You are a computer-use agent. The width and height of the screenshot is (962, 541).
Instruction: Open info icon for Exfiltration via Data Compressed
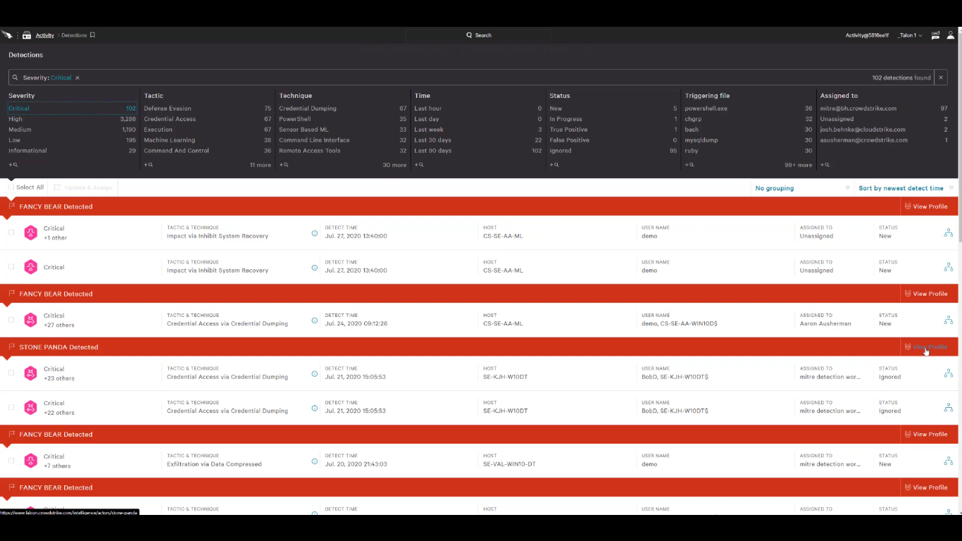click(315, 461)
